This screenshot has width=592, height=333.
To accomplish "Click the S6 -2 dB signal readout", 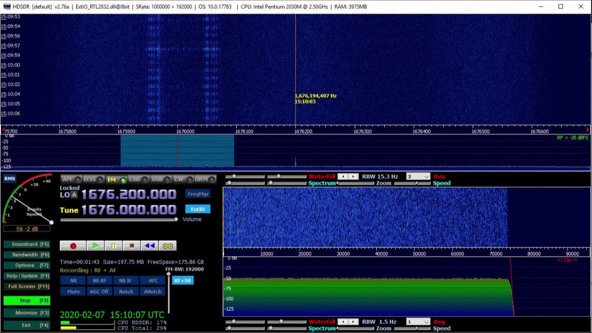I will pos(27,229).
